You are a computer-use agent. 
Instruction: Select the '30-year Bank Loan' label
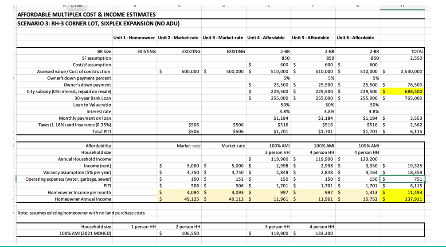93,98
